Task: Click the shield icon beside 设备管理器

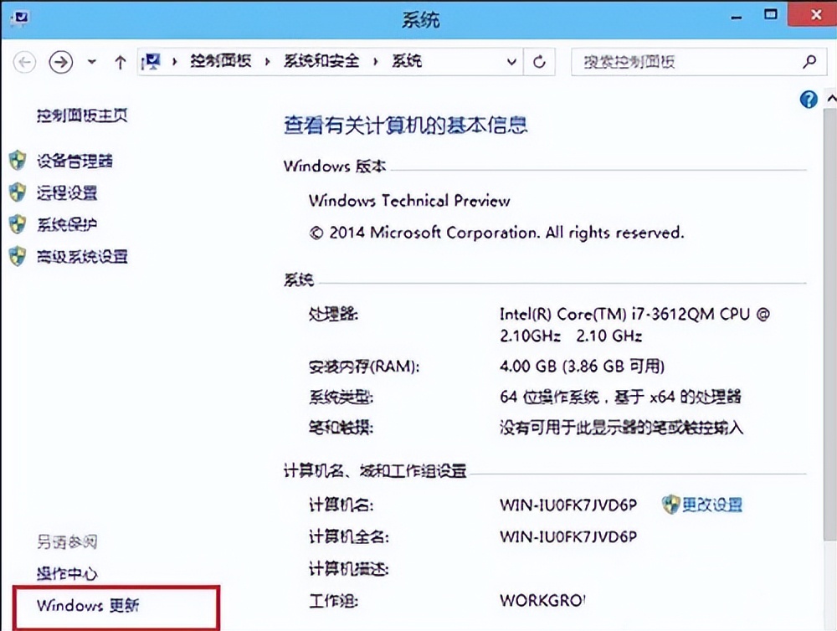Action: tap(18, 160)
